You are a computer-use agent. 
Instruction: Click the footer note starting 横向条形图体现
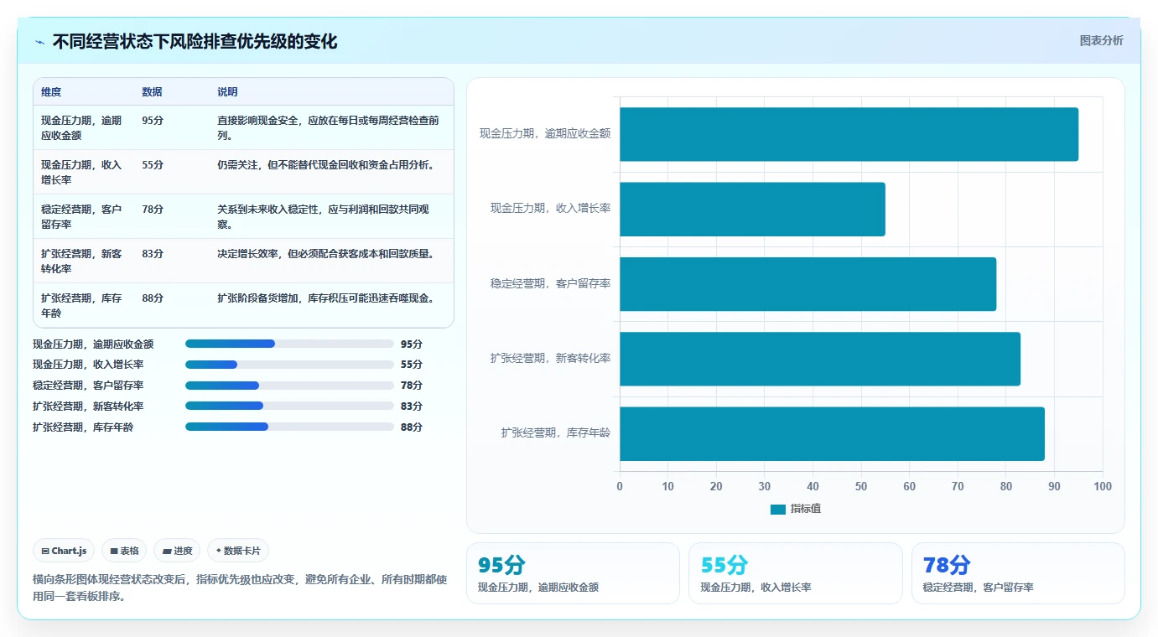(x=240, y=588)
